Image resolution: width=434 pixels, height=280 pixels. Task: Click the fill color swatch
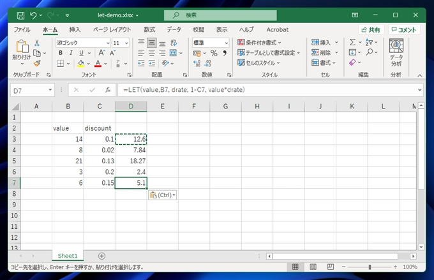81,63
